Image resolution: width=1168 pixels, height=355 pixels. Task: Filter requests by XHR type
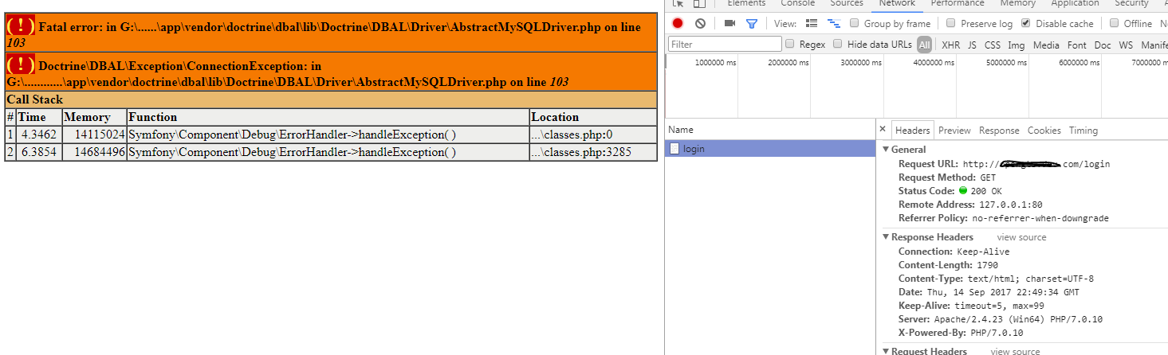[x=950, y=45]
